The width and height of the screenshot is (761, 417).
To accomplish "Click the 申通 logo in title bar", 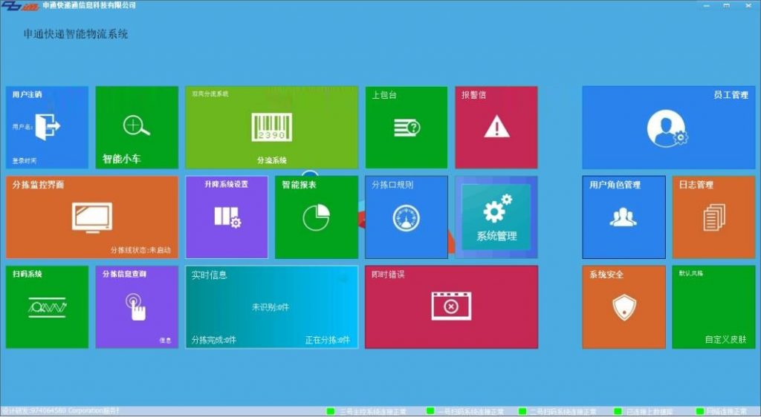I will point(19,6).
